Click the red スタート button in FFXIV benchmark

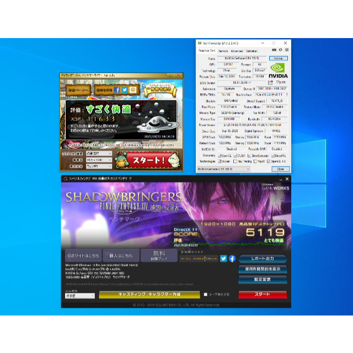pyautogui.click(x=263, y=295)
